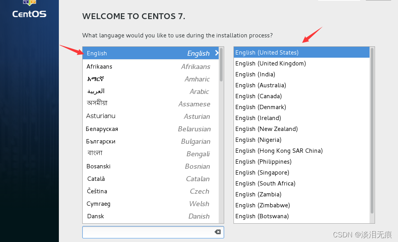The image size is (398, 242).
Task: Clear the language search field with backspace icon
Action: [x=218, y=232]
